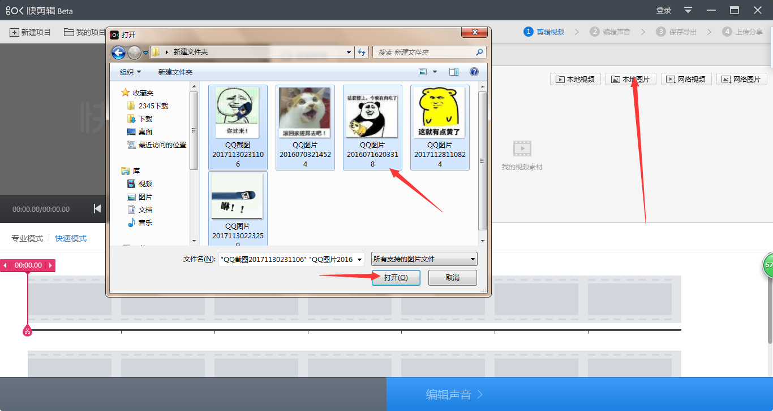773x411 pixels.
Task: Click the 我的视频素材 film icon
Action: click(522, 148)
